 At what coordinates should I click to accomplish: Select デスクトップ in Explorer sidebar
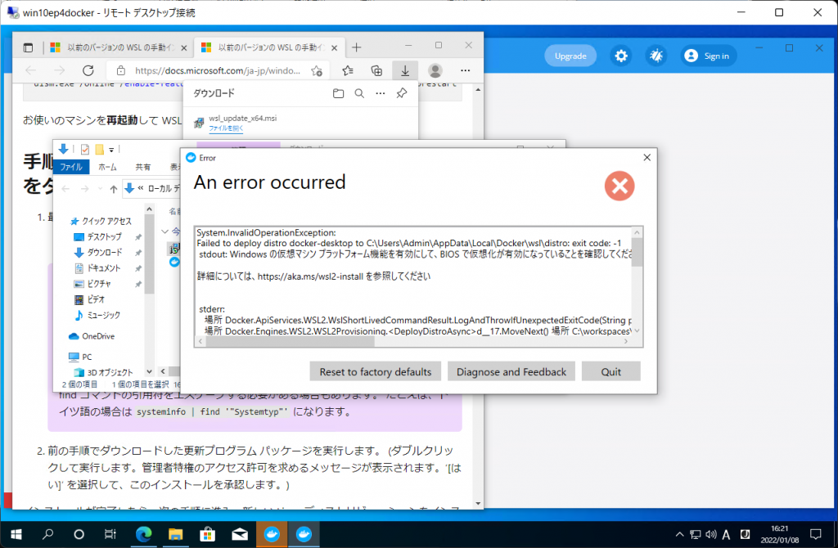(98, 236)
